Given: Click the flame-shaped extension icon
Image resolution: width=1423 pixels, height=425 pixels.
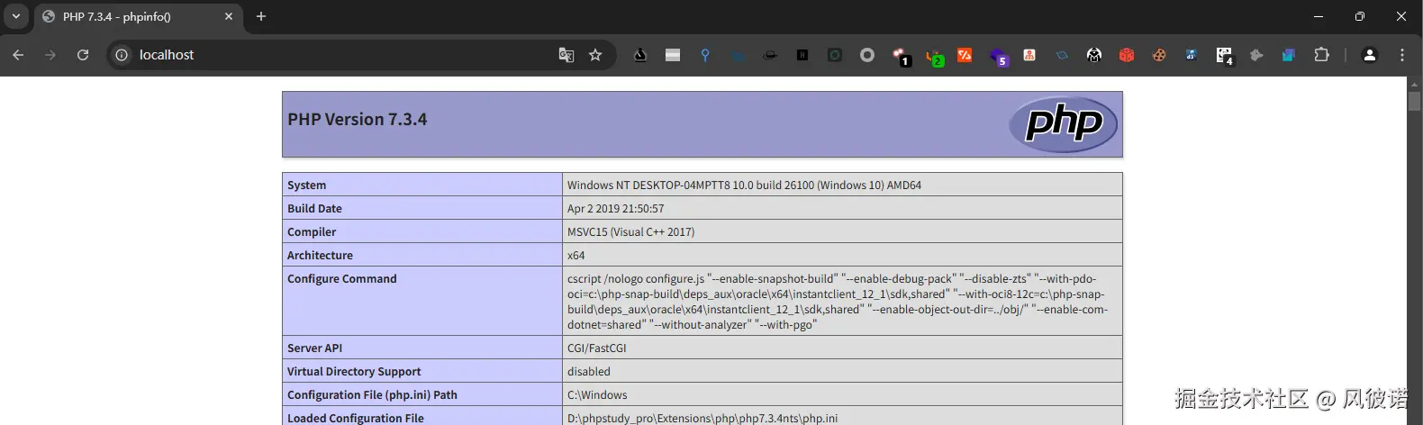Looking at the screenshot, I should click(640, 55).
